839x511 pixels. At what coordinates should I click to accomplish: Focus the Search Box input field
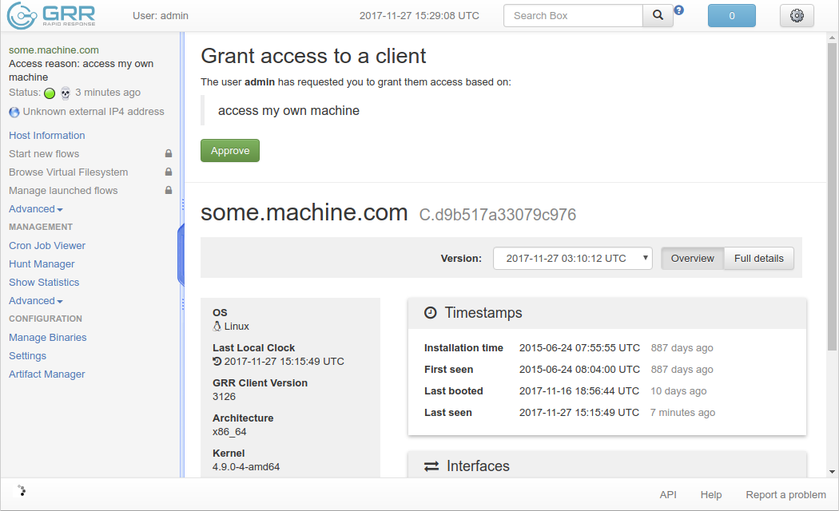click(573, 15)
